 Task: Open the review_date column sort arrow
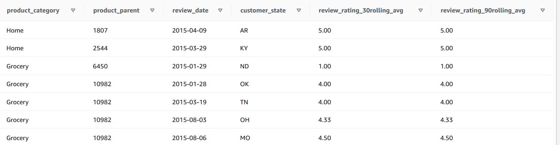click(x=220, y=11)
